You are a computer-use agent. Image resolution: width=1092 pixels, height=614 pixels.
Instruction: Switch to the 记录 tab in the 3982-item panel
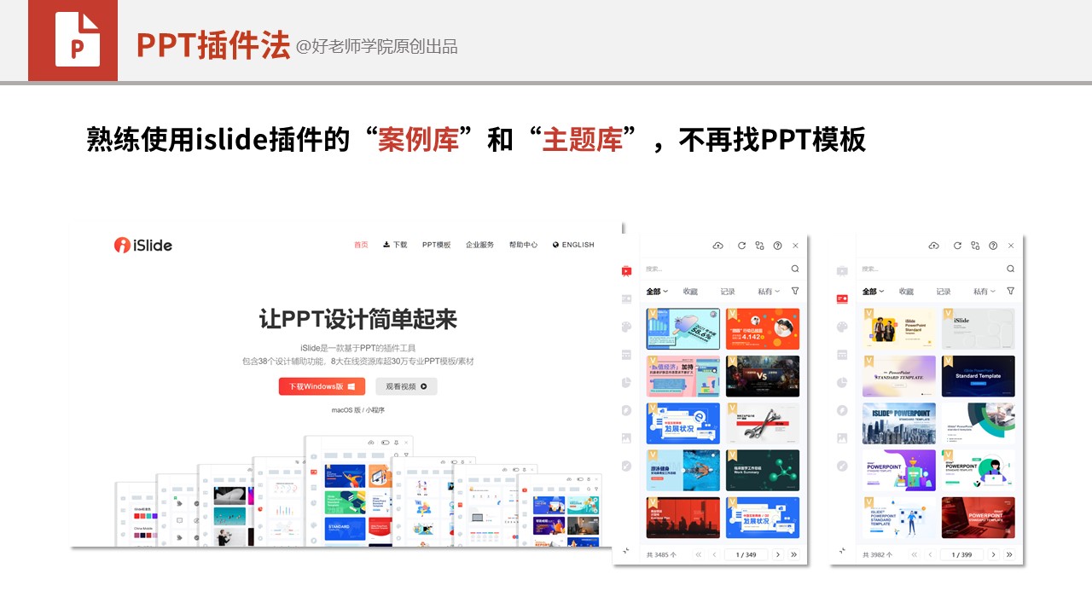[944, 292]
